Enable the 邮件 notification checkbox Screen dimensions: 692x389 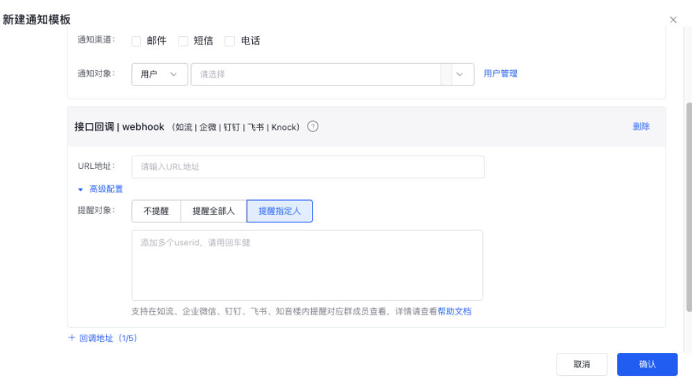coord(136,41)
